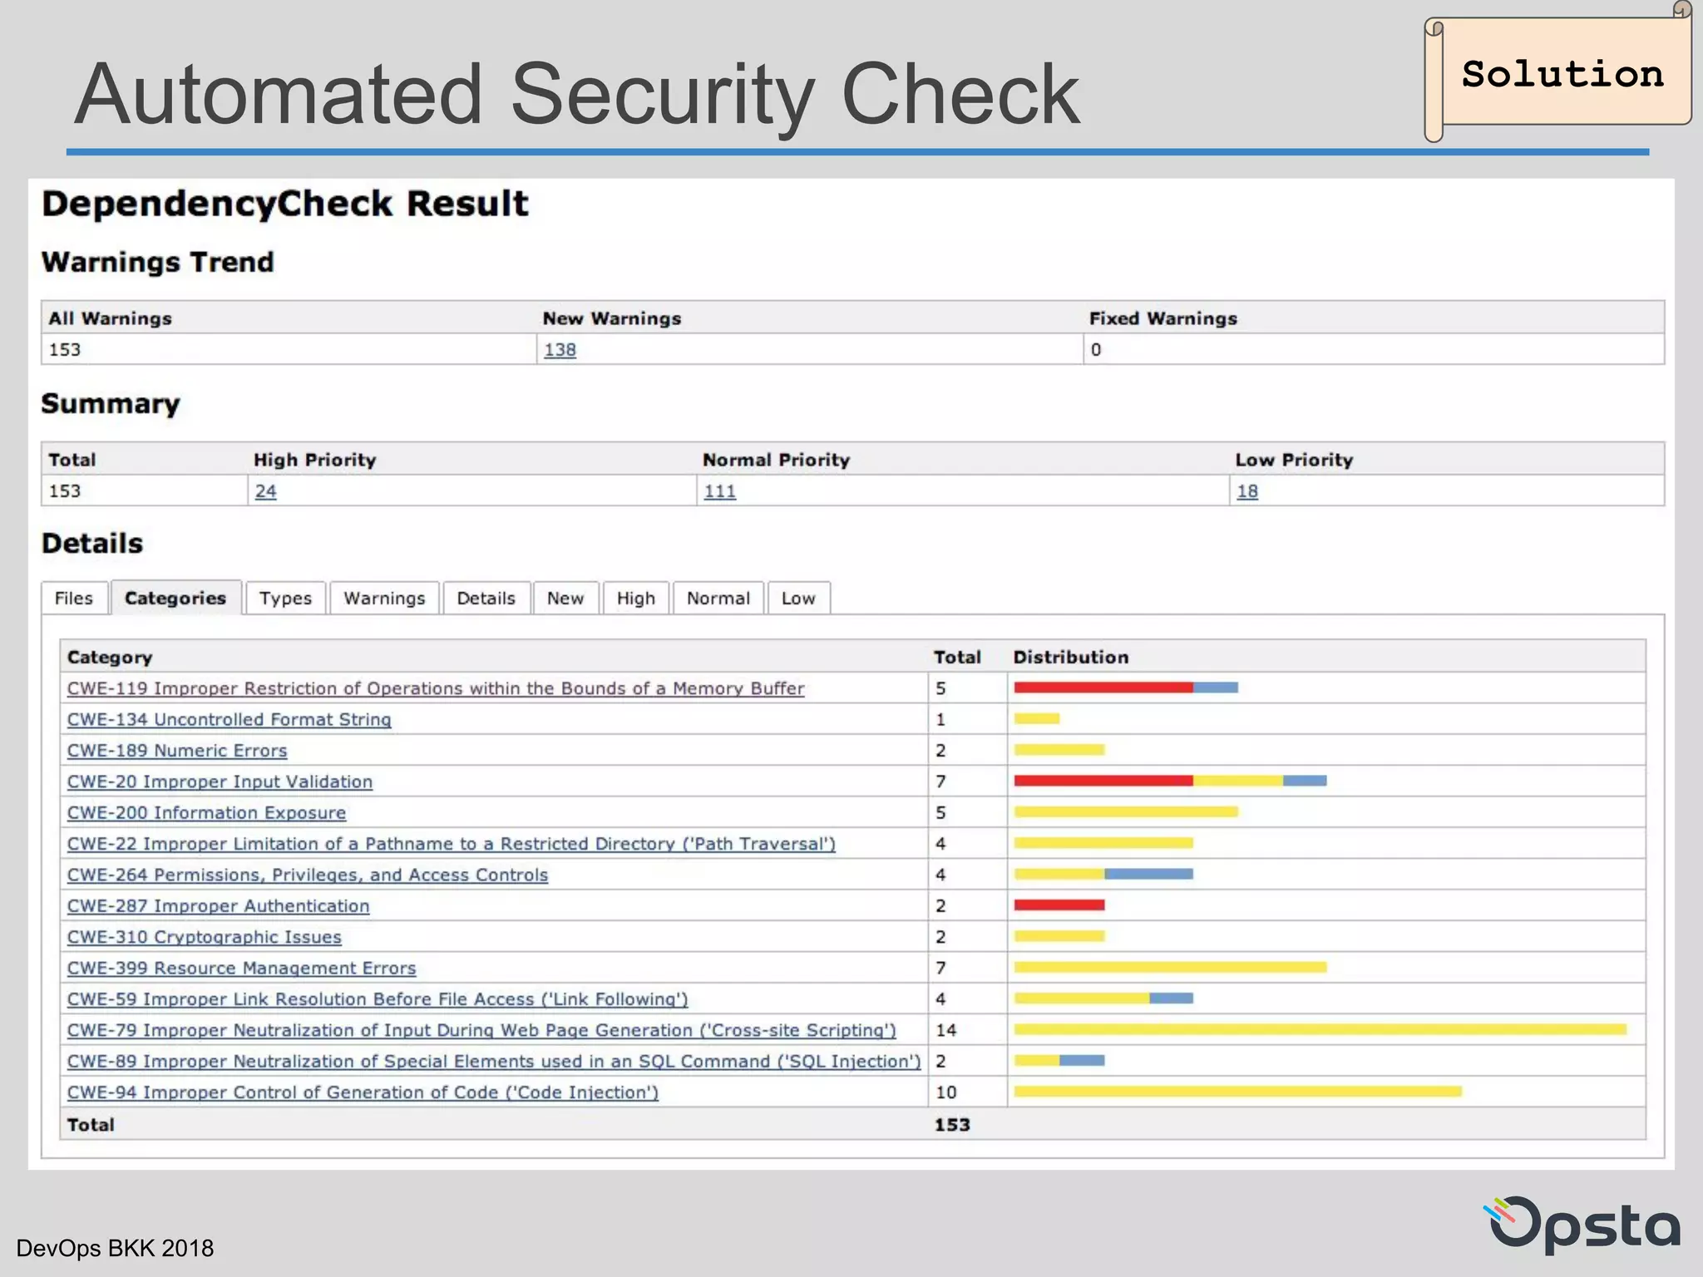Switch to the Types tab
This screenshot has height=1277, width=1703.
285,598
